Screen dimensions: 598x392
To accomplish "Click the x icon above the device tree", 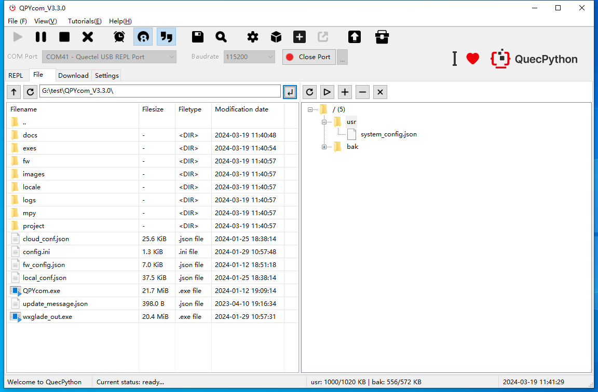I will point(380,92).
